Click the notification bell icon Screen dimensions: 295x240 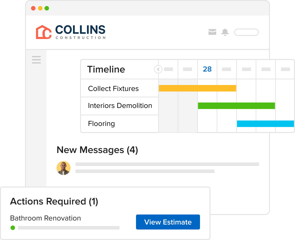coord(225,32)
